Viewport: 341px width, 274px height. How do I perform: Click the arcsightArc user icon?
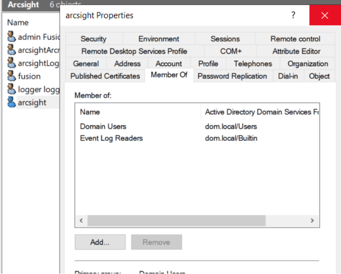pyautogui.click(x=11, y=49)
